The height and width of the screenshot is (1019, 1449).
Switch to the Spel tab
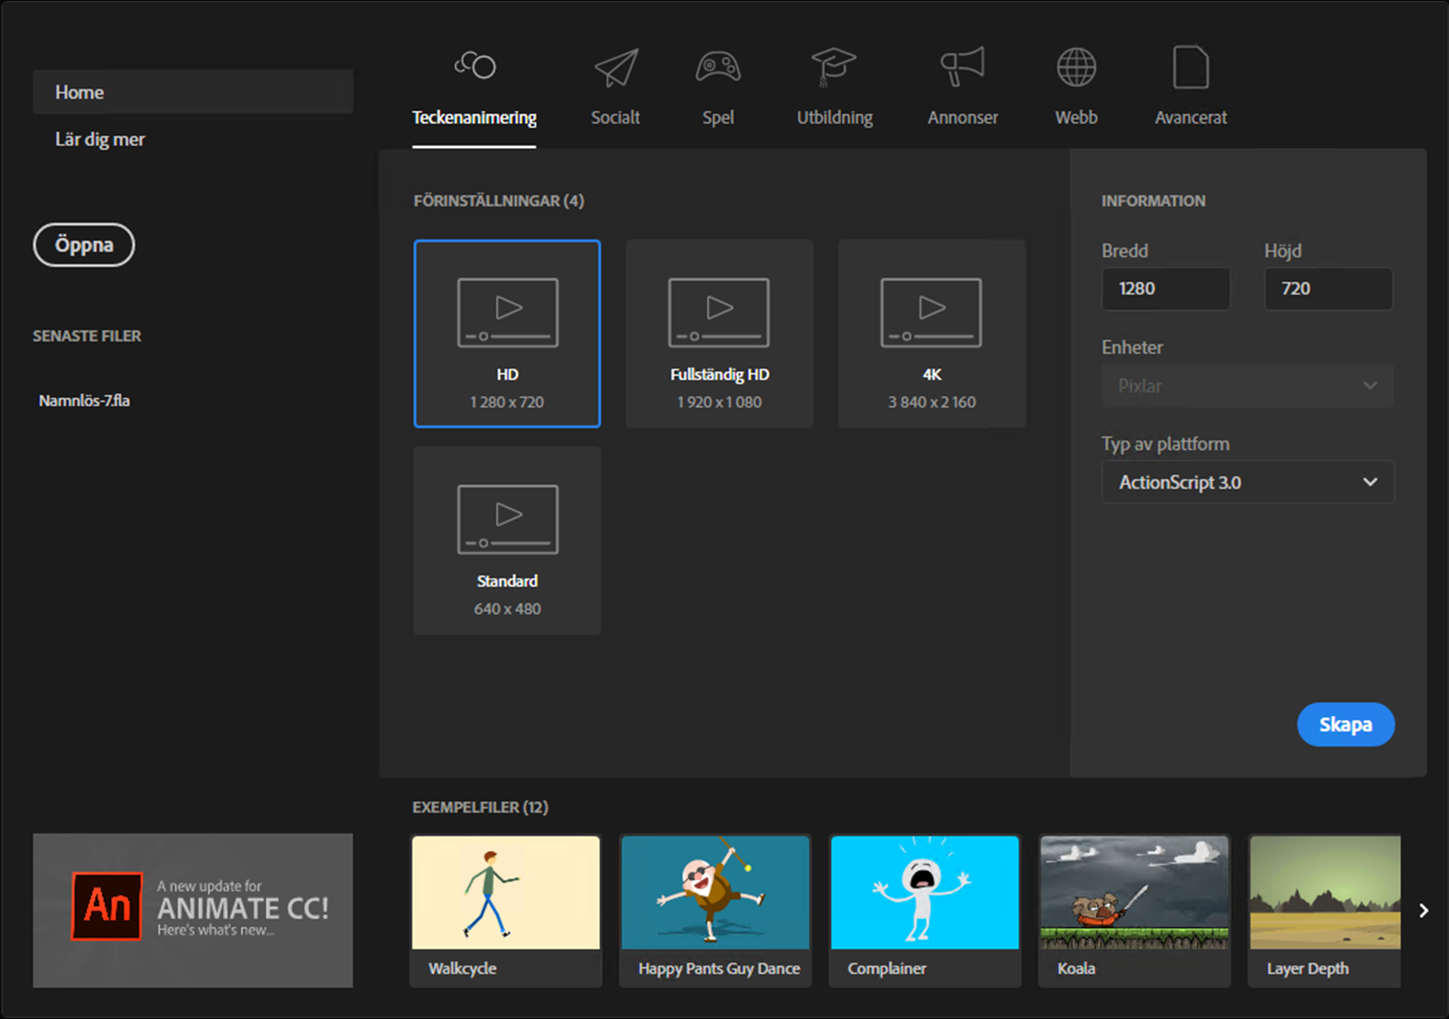point(718,118)
